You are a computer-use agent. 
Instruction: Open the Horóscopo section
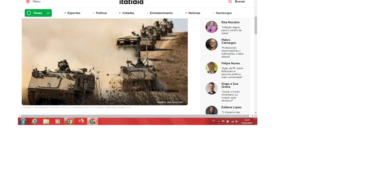point(224,13)
